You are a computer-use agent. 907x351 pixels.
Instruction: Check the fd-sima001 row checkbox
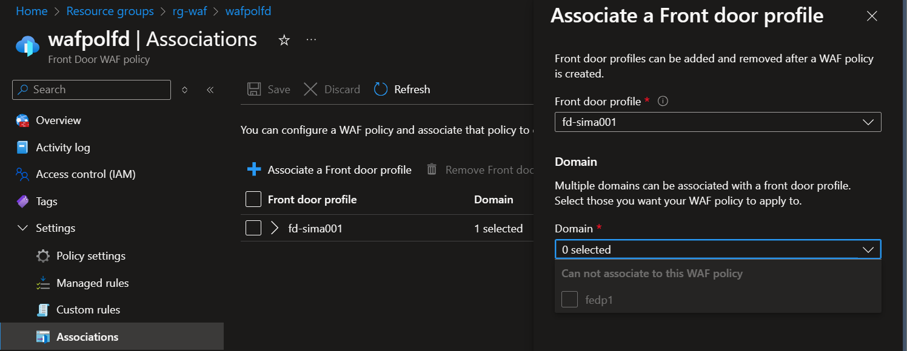(253, 228)
